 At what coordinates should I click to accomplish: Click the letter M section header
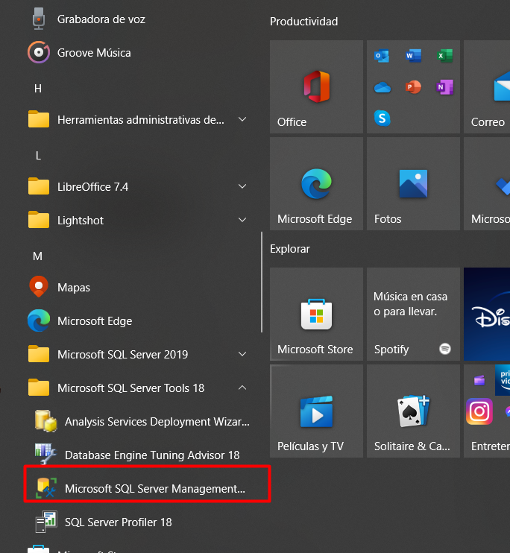tap(38, 256)
